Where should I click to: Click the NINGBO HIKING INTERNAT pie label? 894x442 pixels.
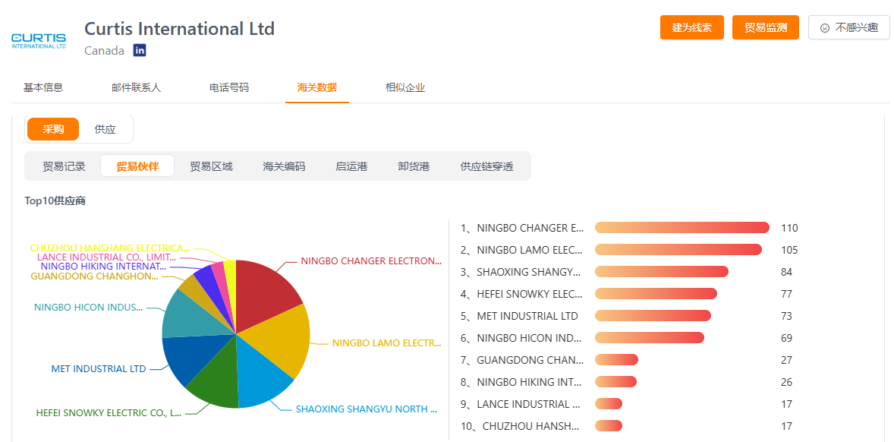point(104,267)
